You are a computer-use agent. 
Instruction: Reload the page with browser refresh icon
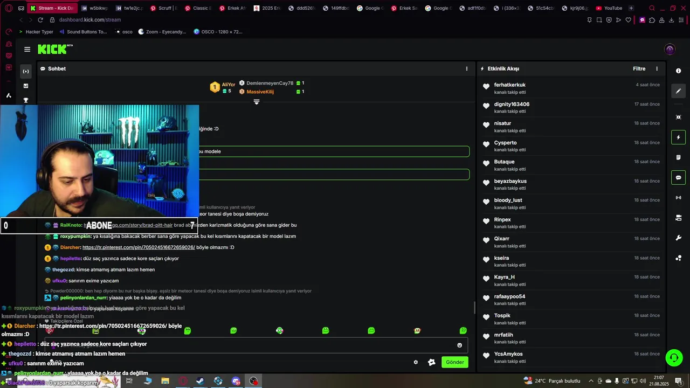click(x=40, y=20)
